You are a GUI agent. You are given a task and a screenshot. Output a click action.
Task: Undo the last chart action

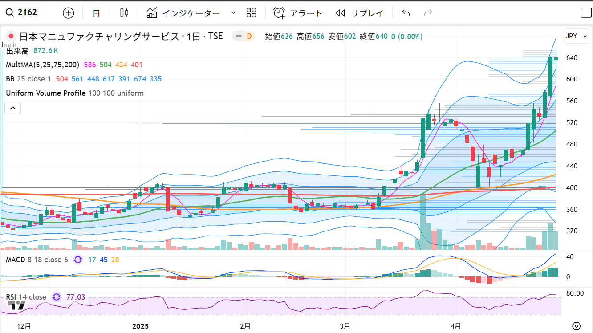pos(406,13)
